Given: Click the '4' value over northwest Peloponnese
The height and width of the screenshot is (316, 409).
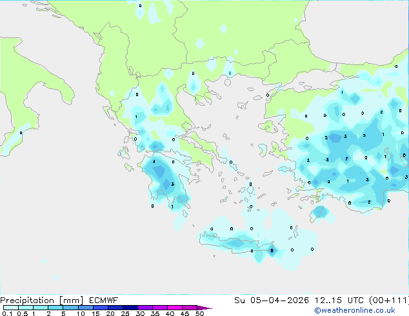Looking at the screenshot, I should 154,162.
